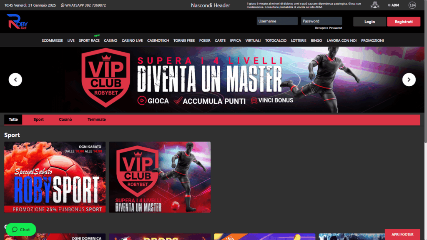Open Recupera Password link

(x=329, y=28)
